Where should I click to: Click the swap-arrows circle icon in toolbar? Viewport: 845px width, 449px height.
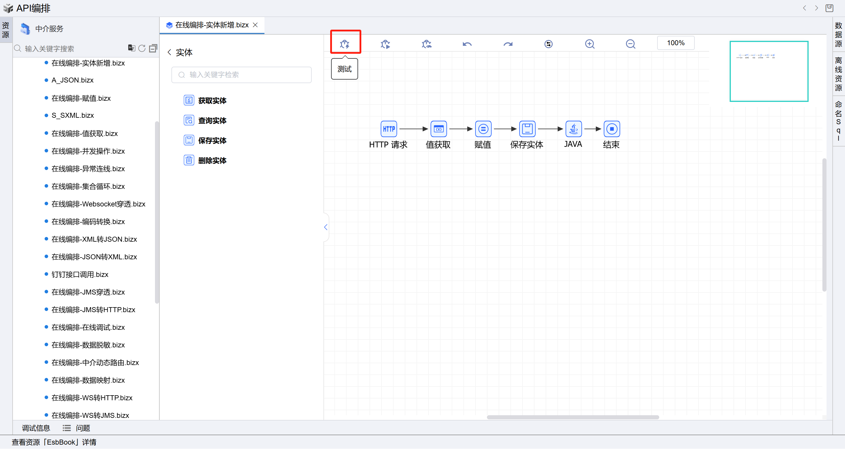point(549,44)
